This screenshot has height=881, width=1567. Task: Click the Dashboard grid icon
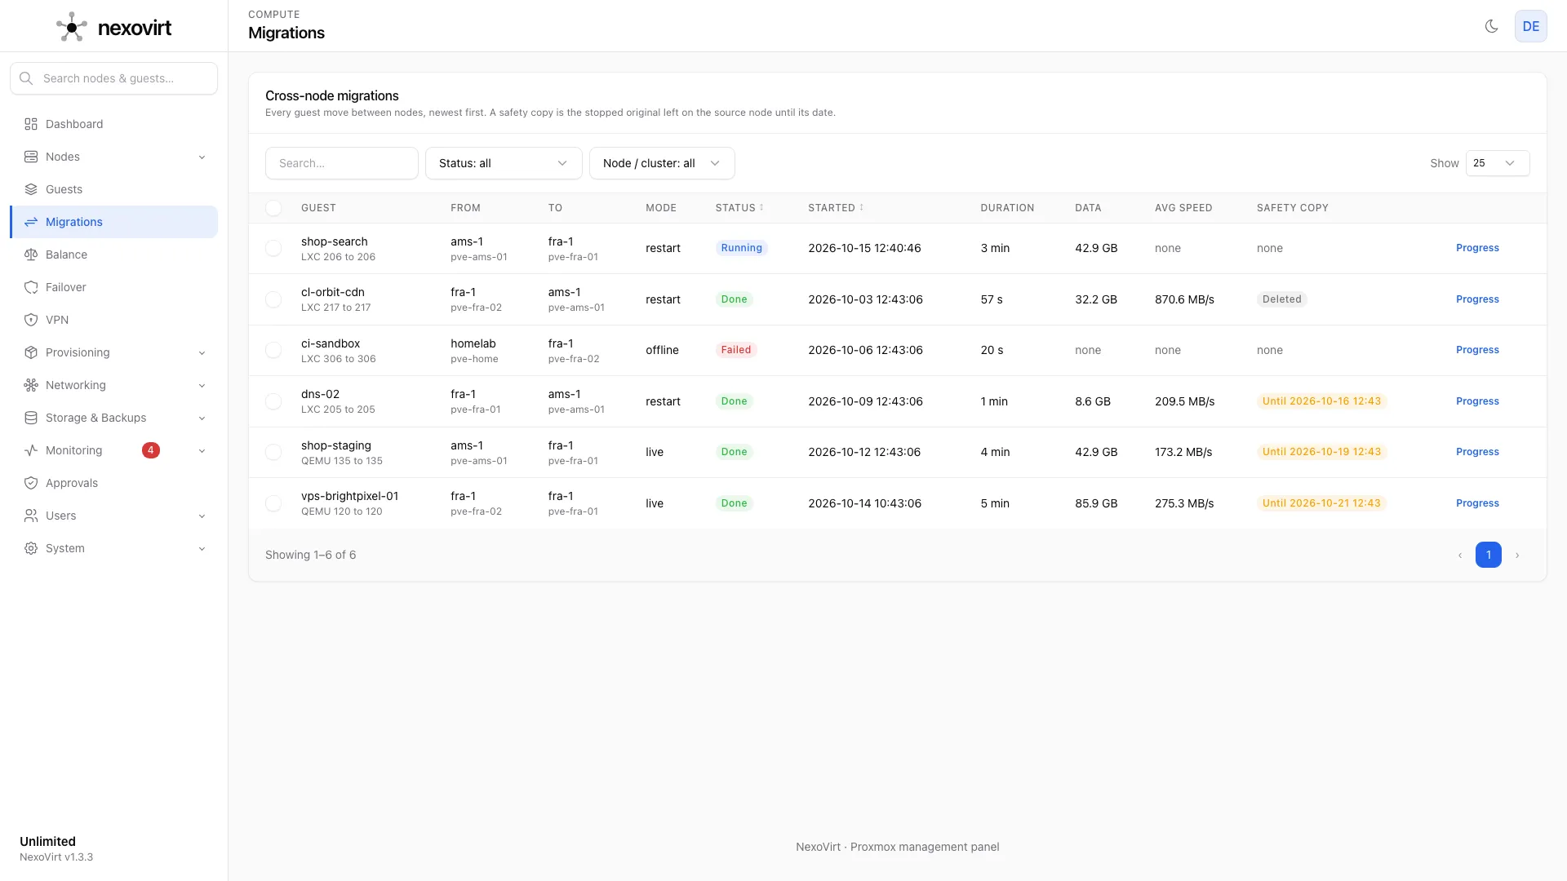click(31, 124)
